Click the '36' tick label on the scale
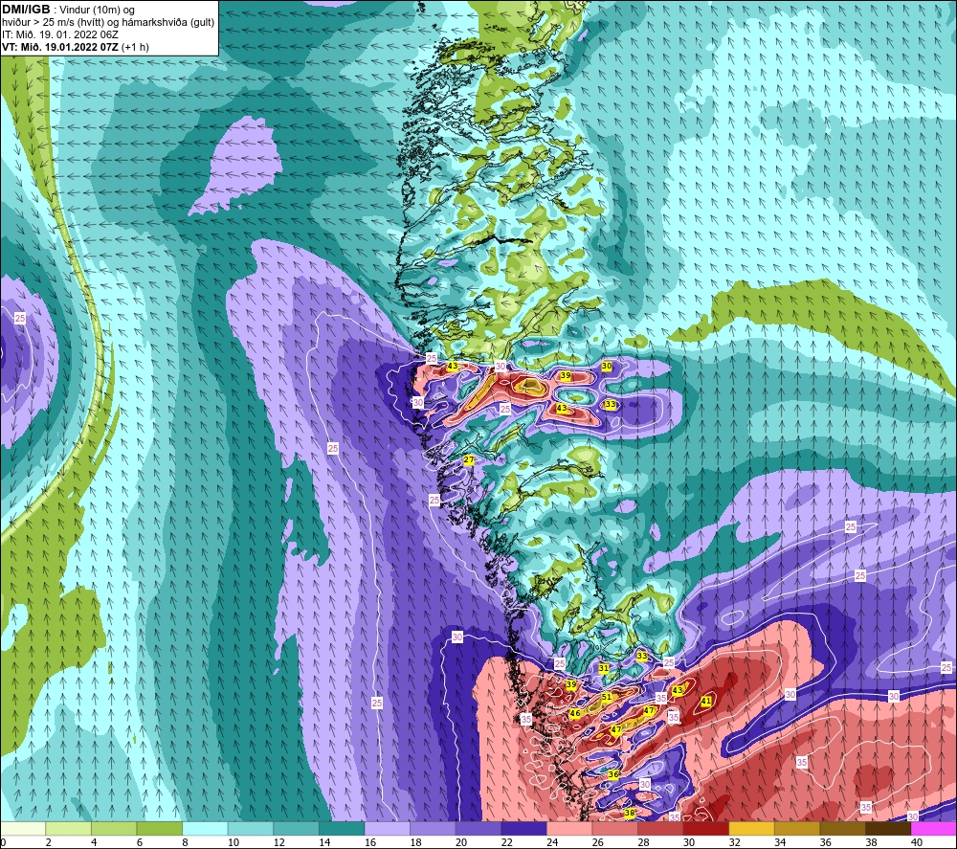This screenshot has height=849, width=957. [x=826, y=842]
